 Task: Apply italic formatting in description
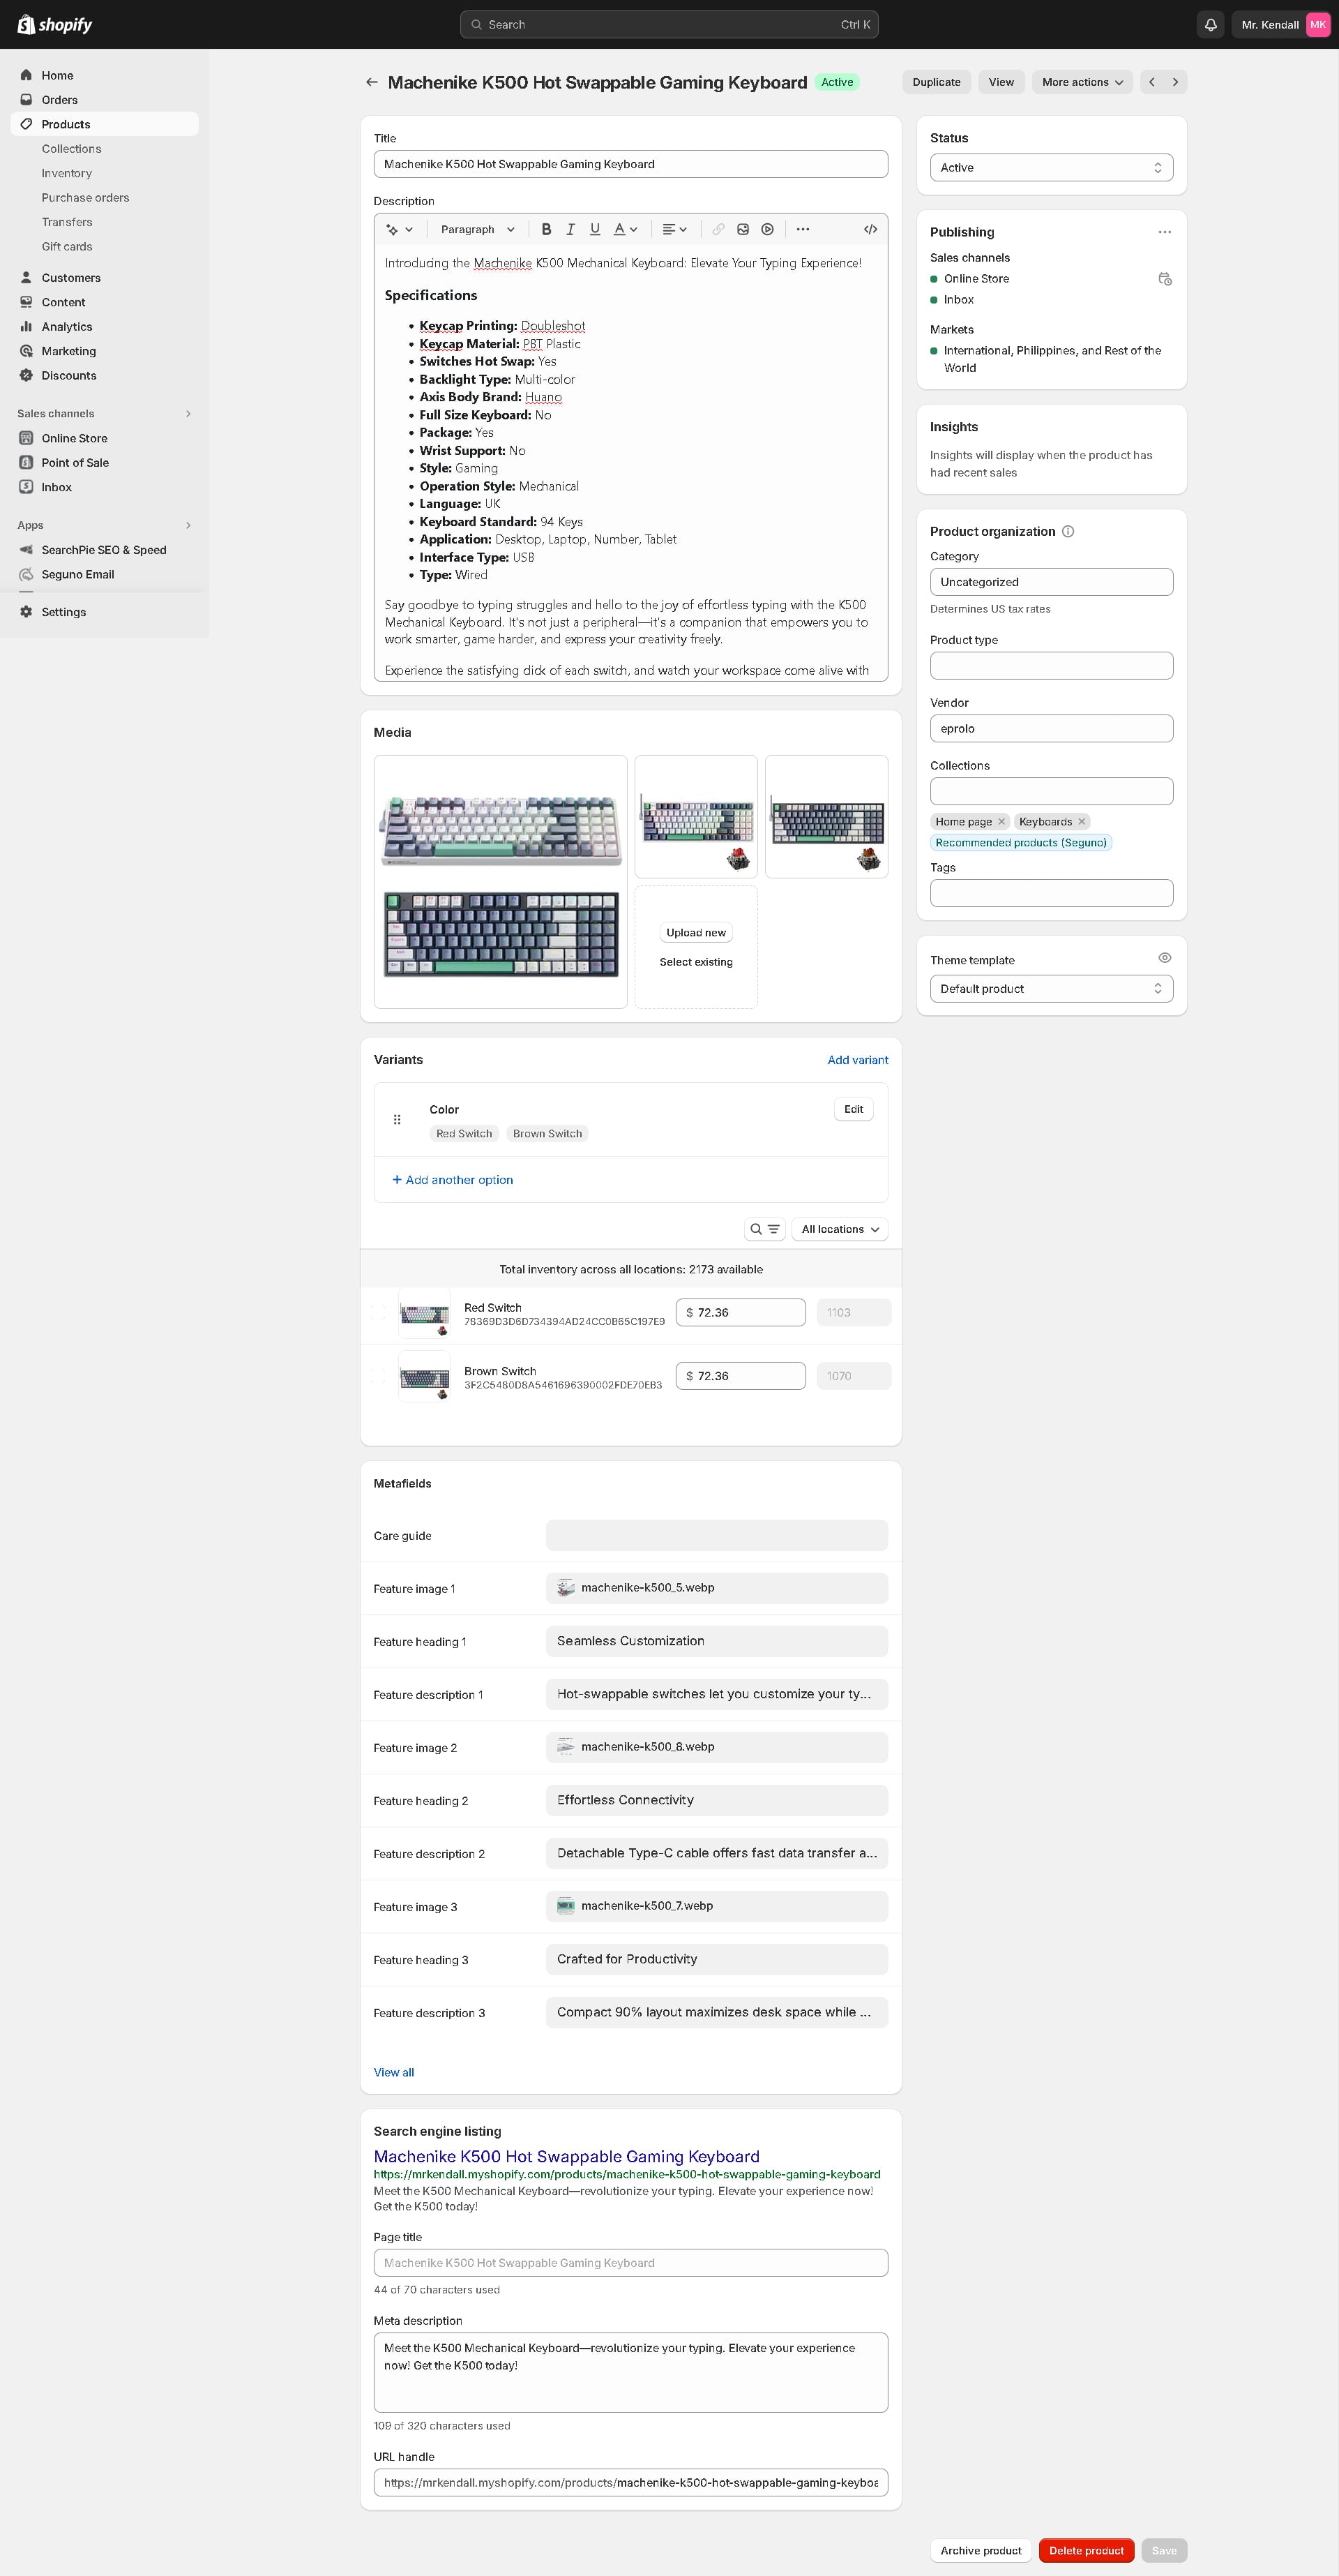click(x=570, y=229)
